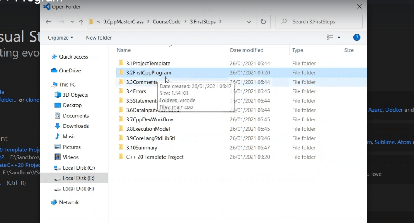Click the clone link in VS Code window
This screenshot has width=414, height=223.
pyautogui.click(x=32, y=100)
